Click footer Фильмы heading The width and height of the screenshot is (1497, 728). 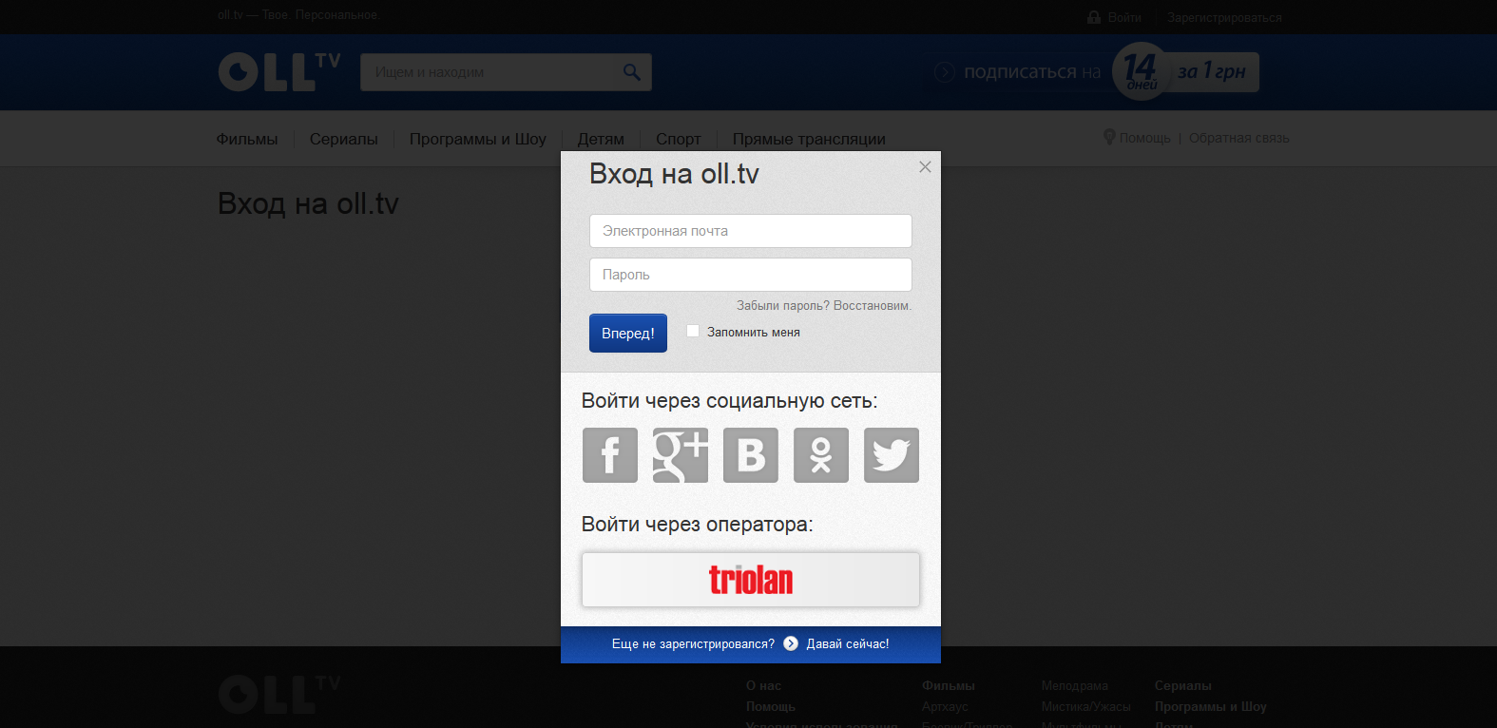pyautogui.click(x=949, y=685)
